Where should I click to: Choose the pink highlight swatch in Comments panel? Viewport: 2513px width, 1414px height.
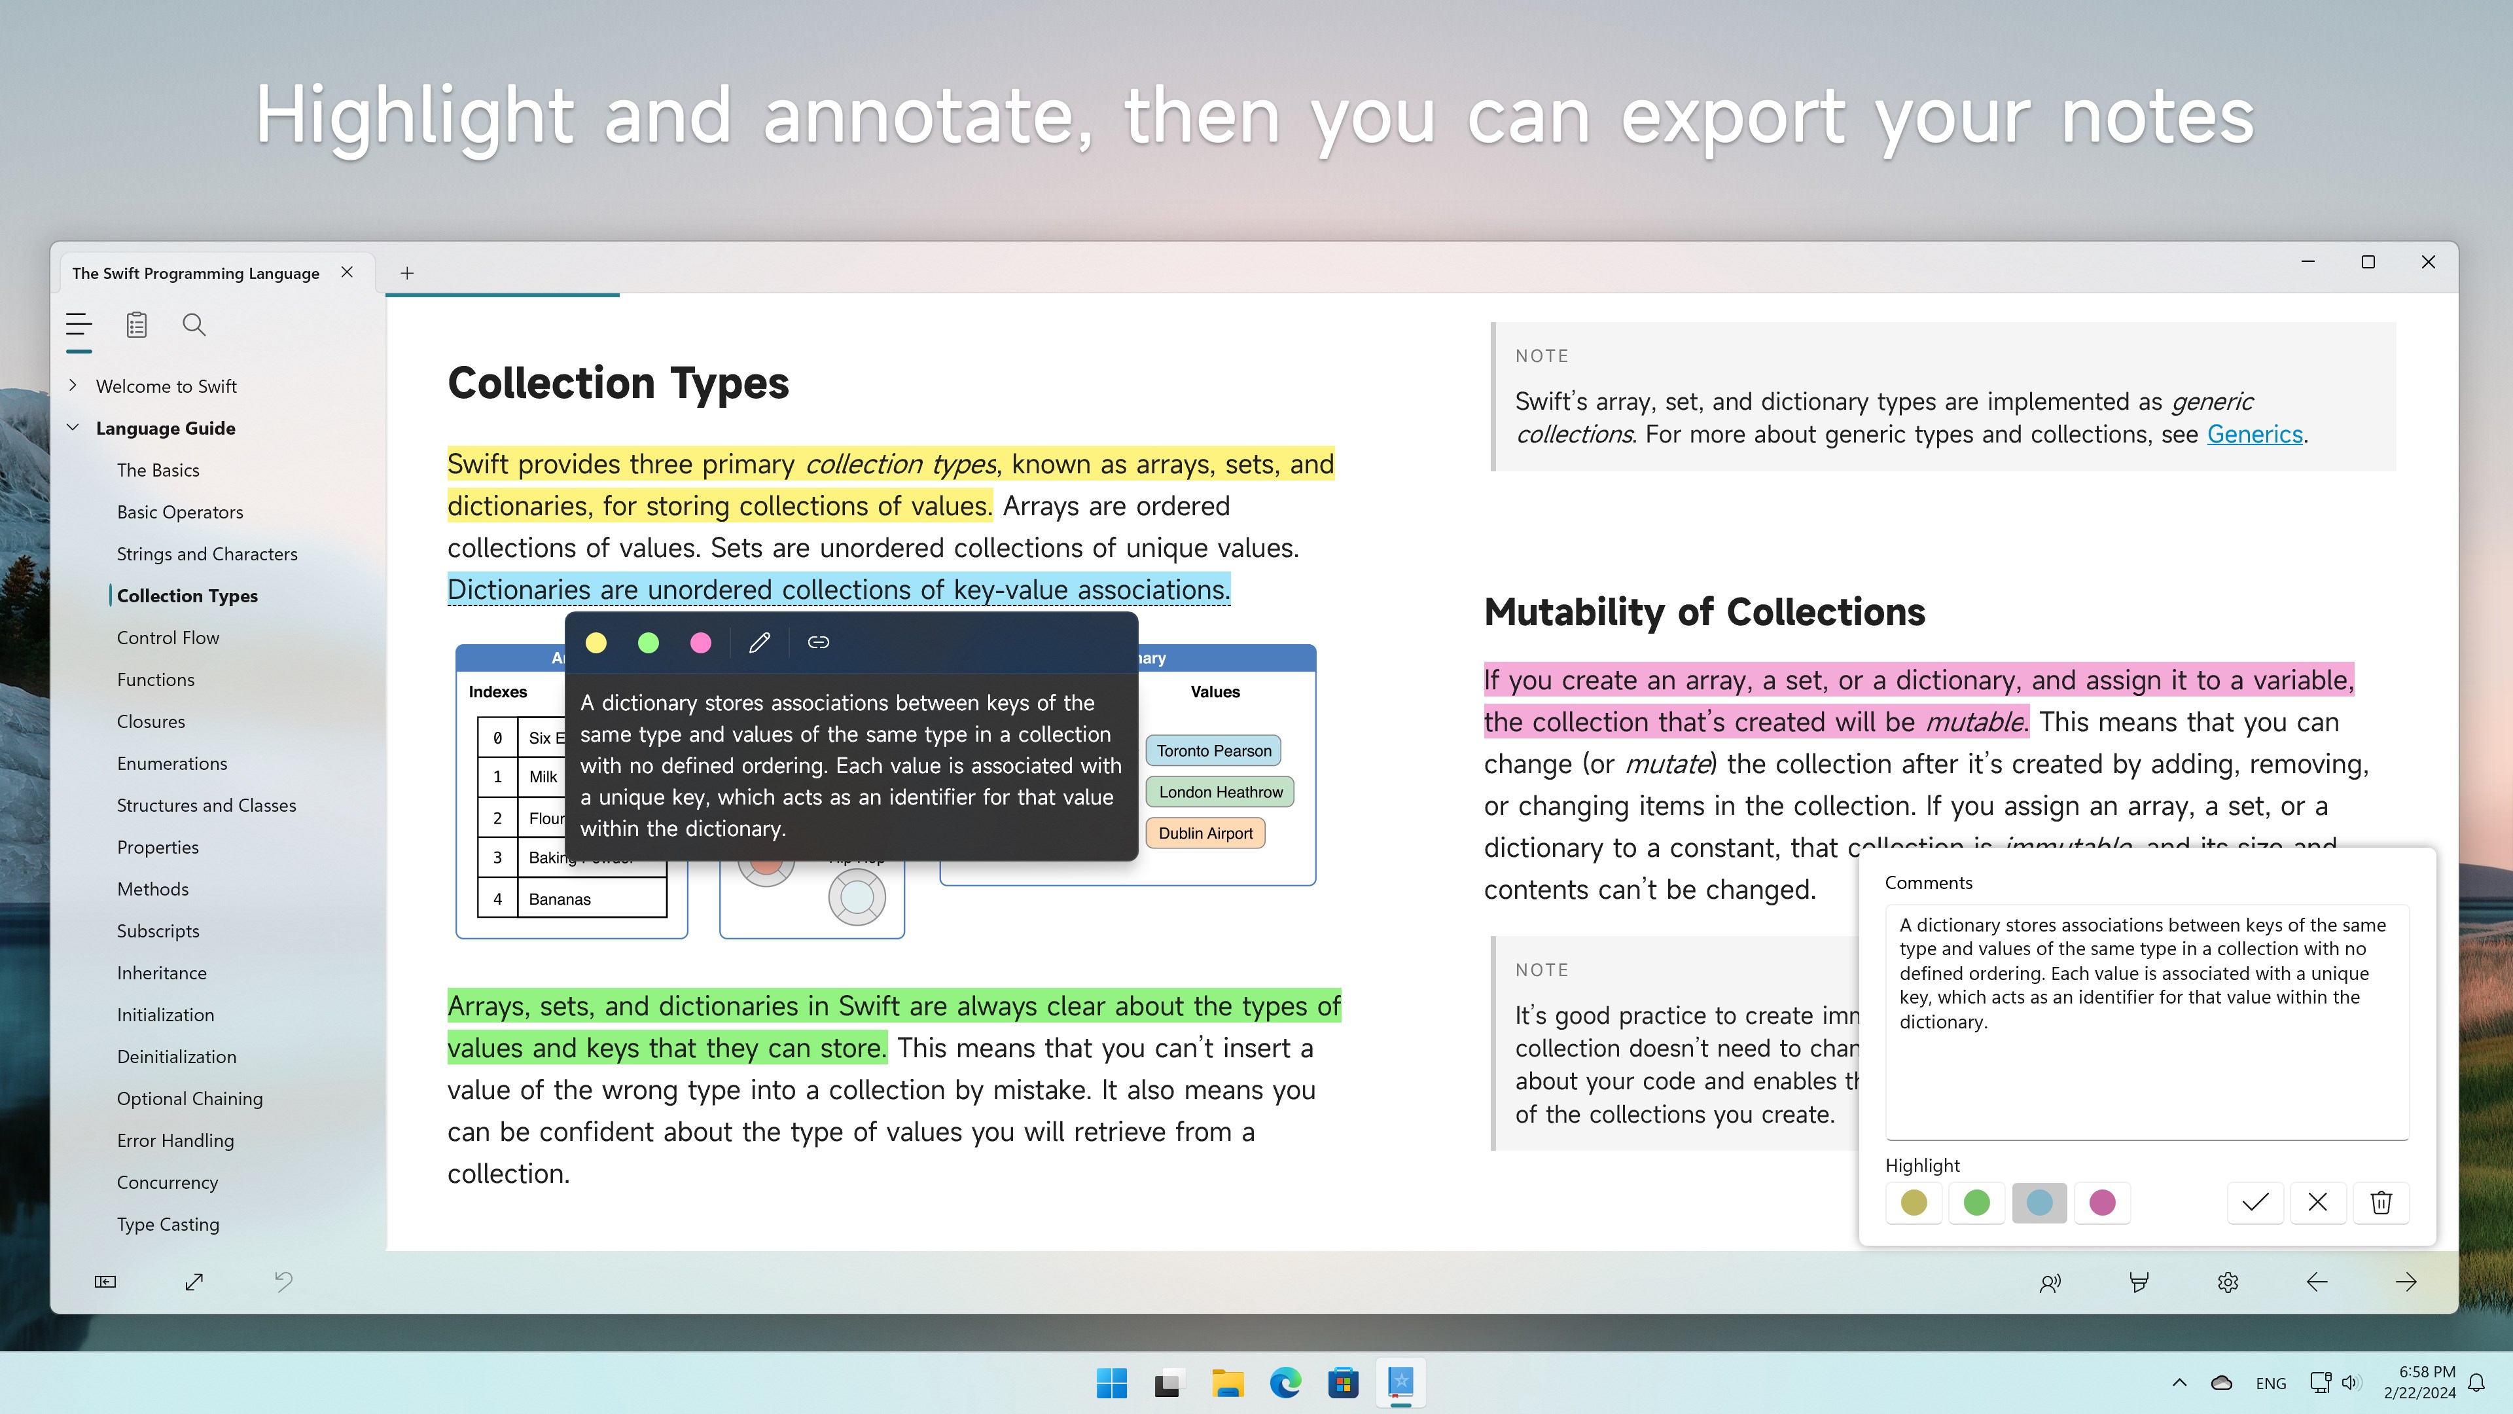pyautogui.click(x=2102, y=1203)
